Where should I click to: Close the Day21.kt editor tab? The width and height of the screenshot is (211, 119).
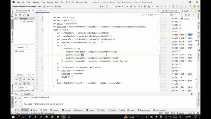tap(48, 11)
